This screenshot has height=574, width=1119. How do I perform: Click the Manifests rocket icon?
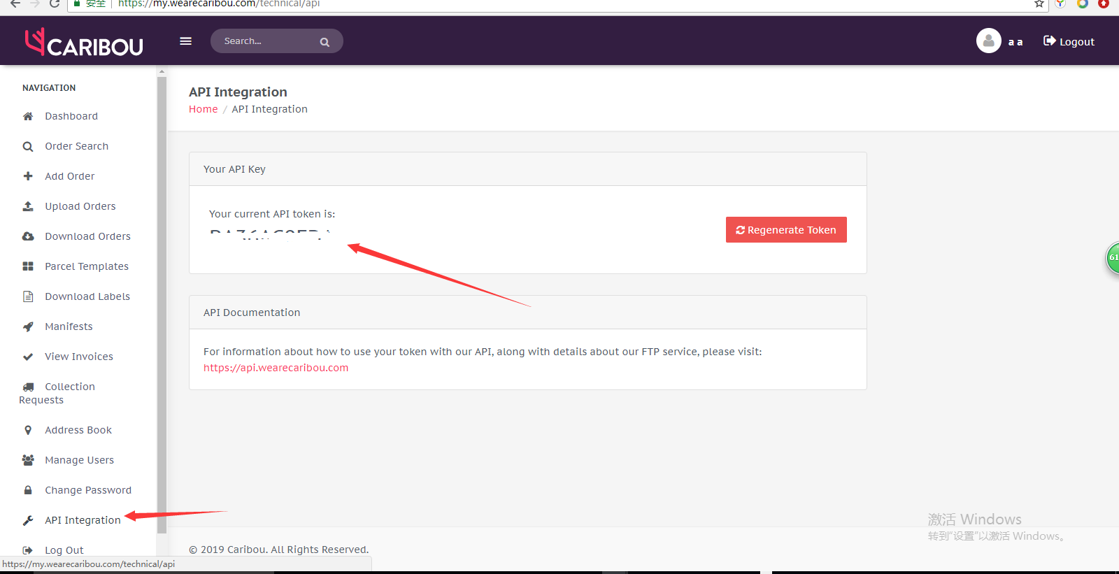pos(28,327)
